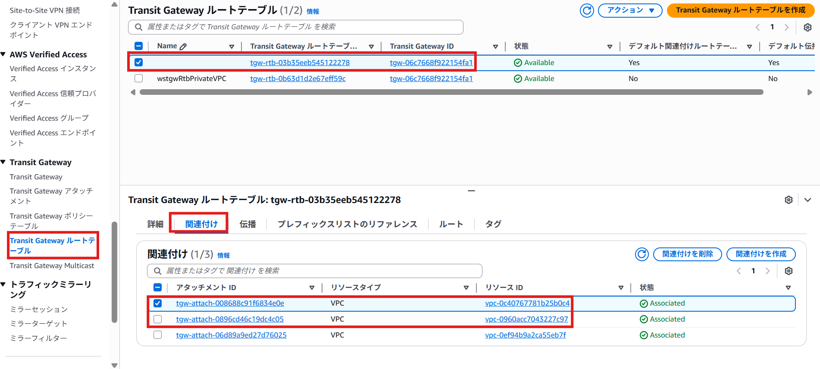Viewport: 820px width, 369px height.
Task: Open the ルート tab
Action: point(451,224)
